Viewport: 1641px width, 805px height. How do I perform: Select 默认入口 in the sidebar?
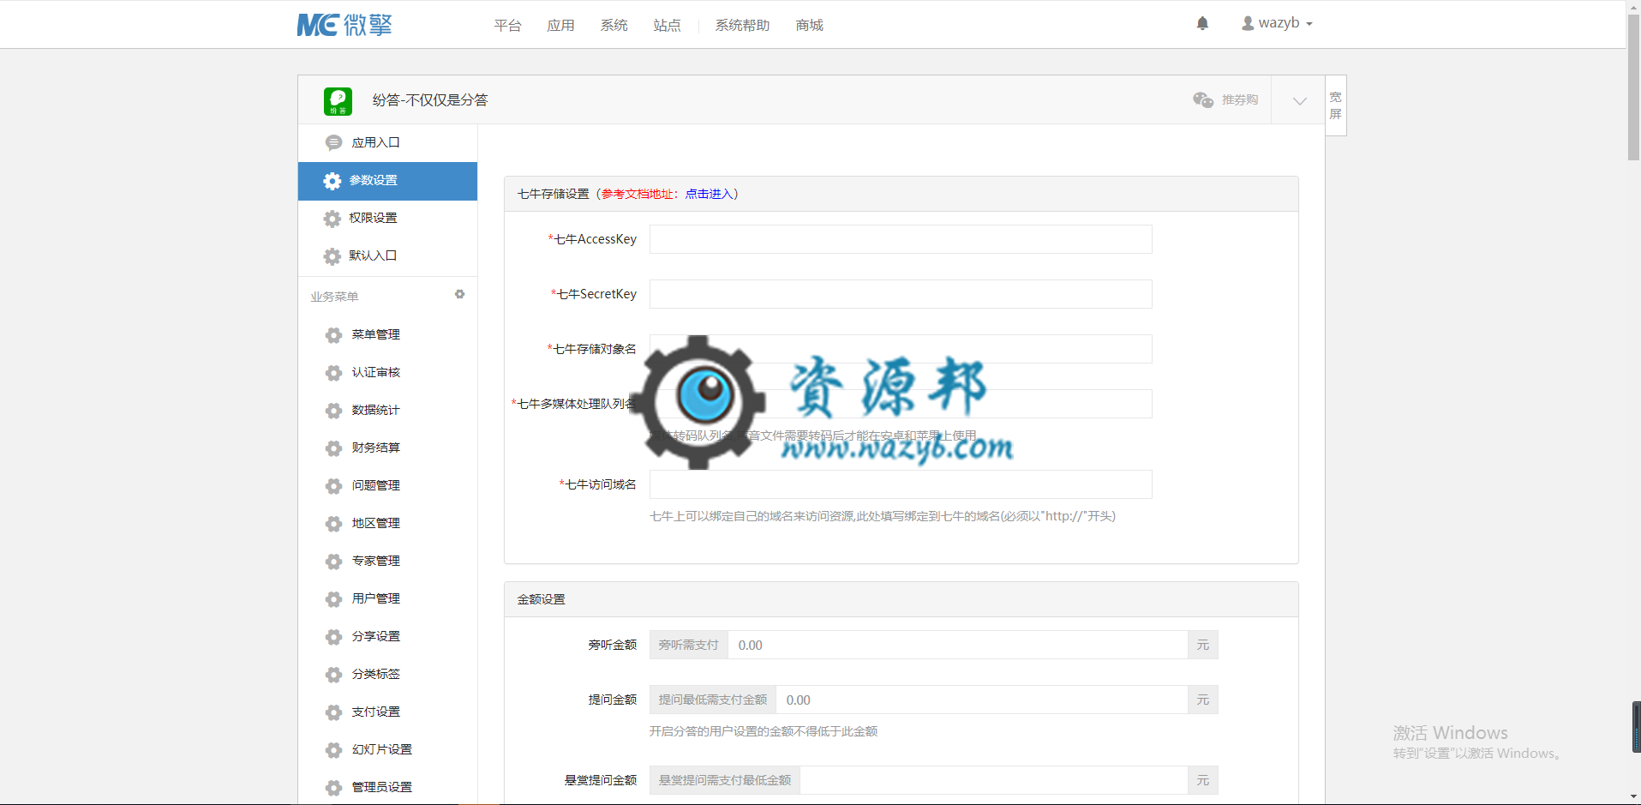(x=387, y=256)
